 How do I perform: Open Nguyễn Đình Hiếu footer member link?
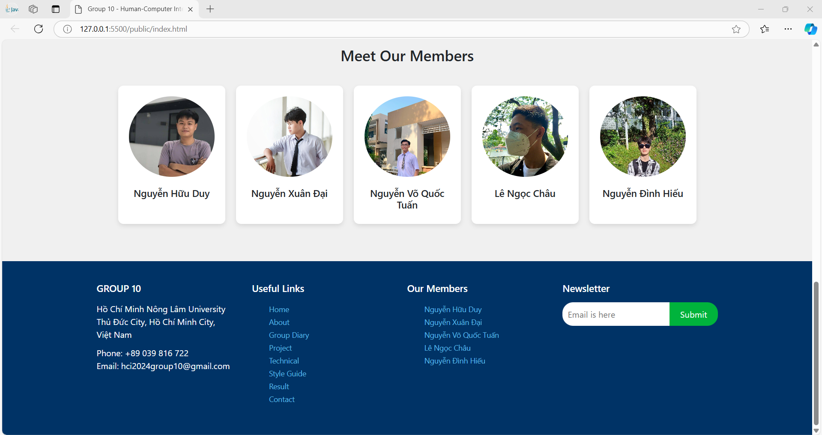pyautogui.click(x=454, y=361)
